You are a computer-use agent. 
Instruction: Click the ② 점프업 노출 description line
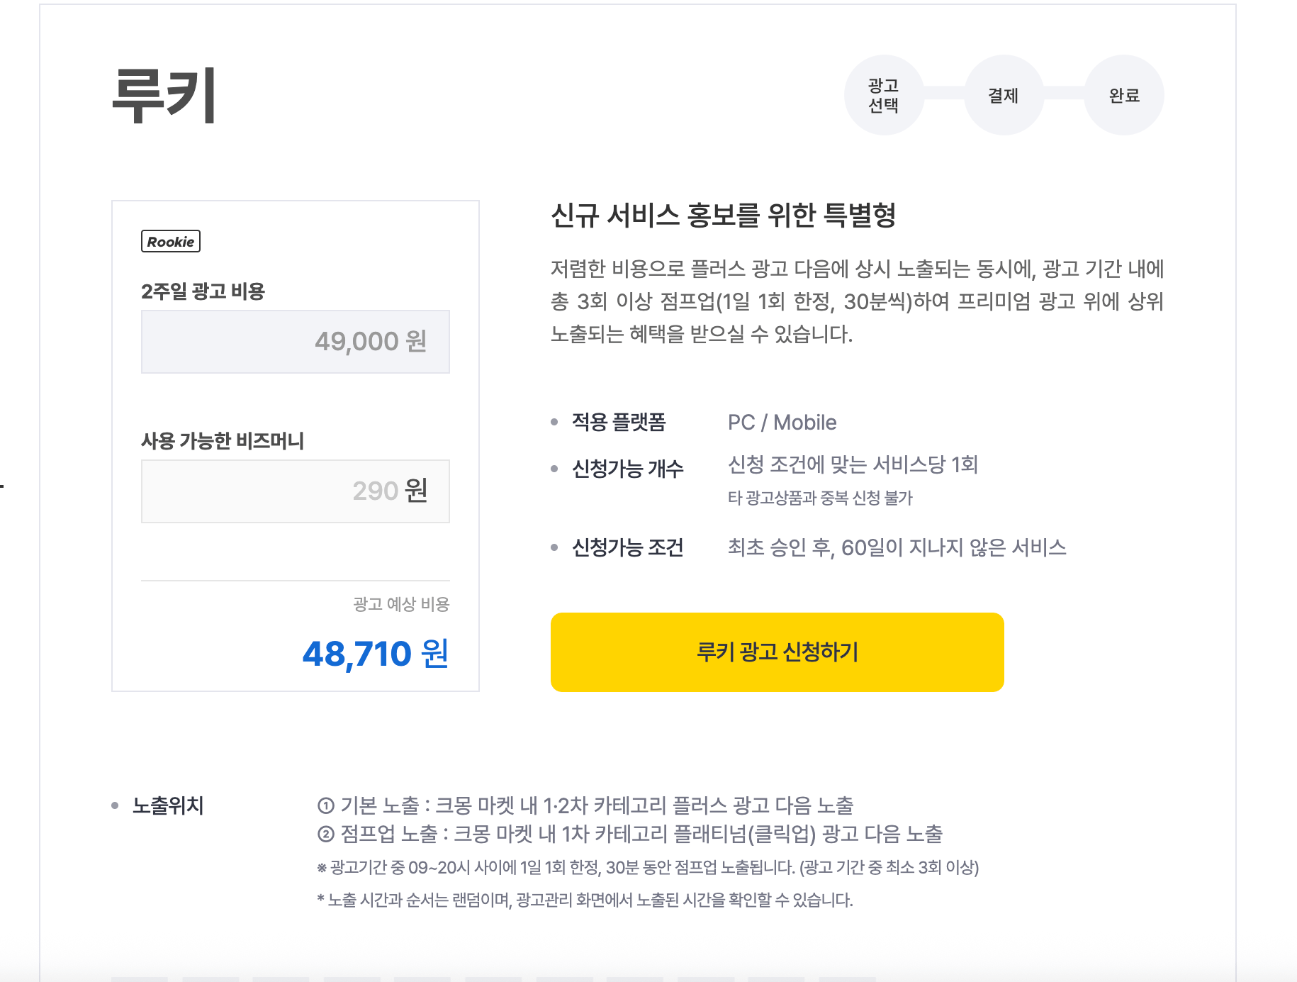[x=630, y=834]
